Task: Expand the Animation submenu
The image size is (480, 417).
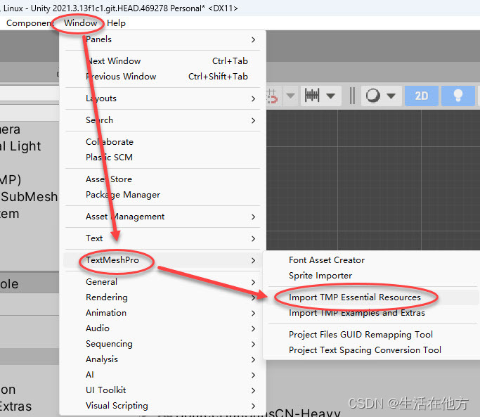Action: [x=162, y=313]
